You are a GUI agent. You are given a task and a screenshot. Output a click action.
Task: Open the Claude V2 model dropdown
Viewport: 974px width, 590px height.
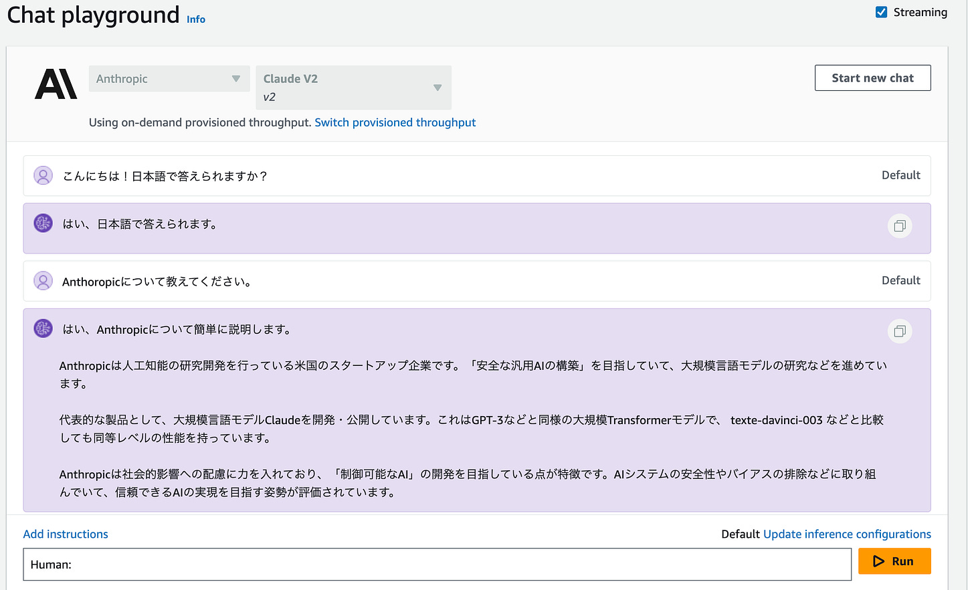353,88
